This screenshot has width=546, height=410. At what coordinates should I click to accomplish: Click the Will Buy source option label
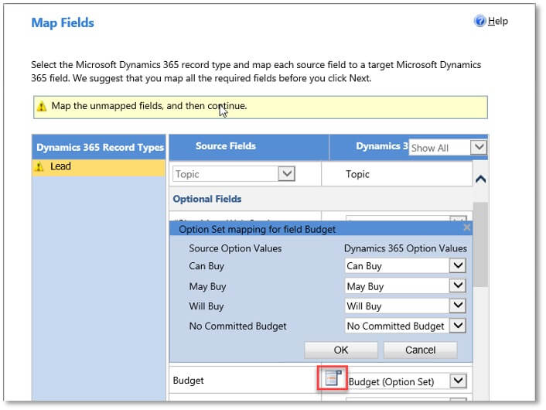point(206,306)
